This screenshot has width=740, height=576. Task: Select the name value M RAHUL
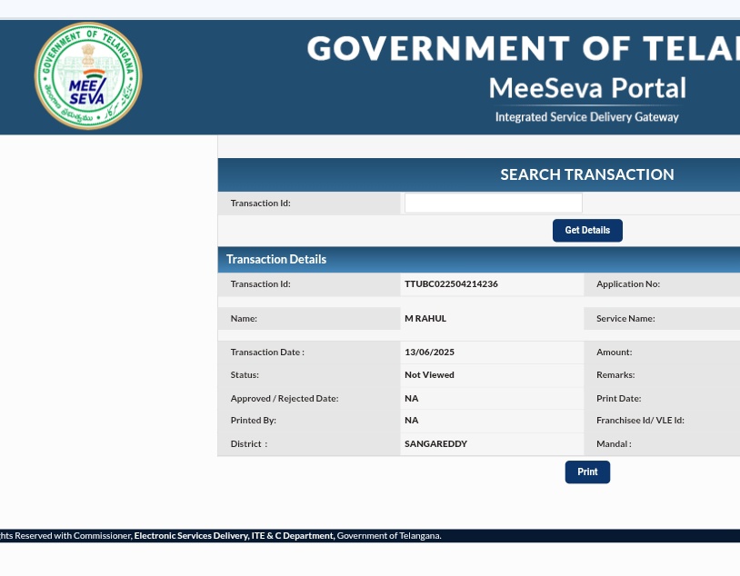(x=425, y=318)
